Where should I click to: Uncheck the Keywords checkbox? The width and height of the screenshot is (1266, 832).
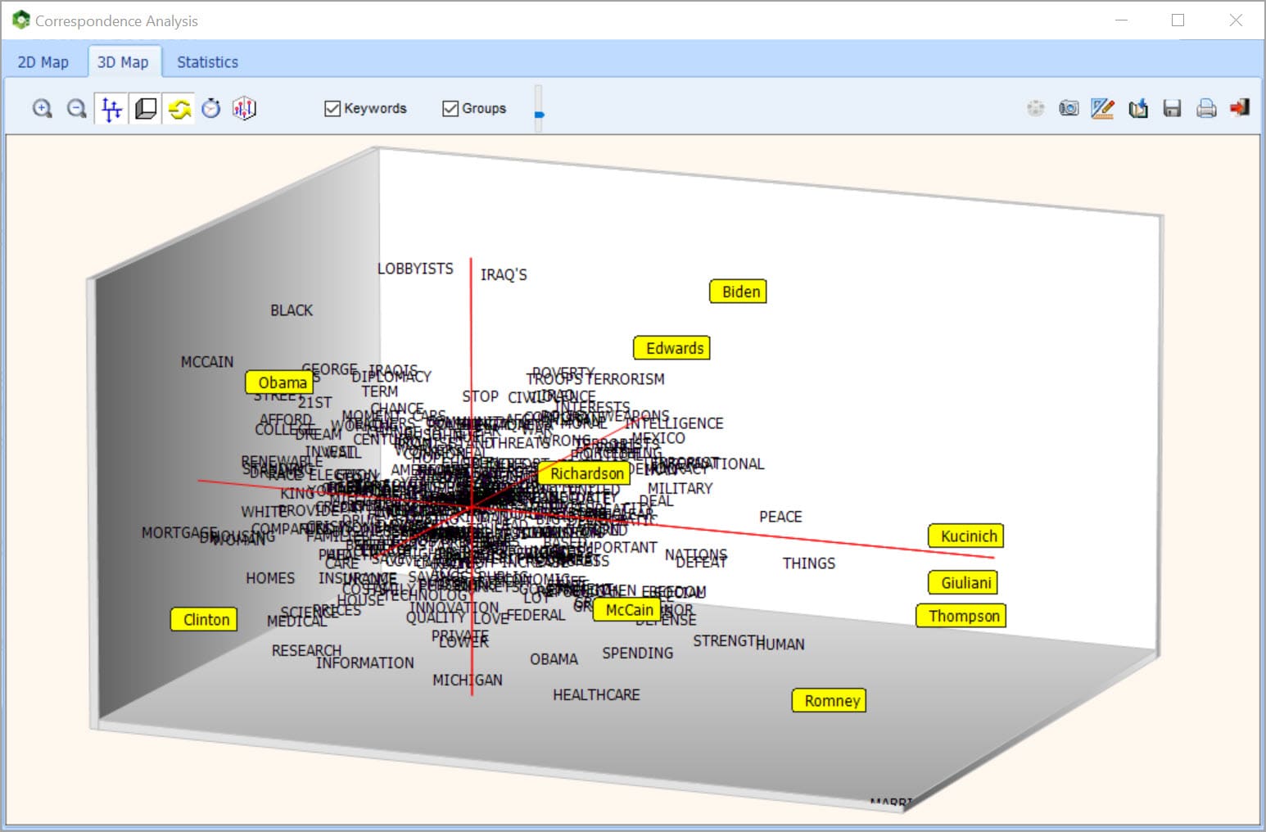tap(332, 108)
